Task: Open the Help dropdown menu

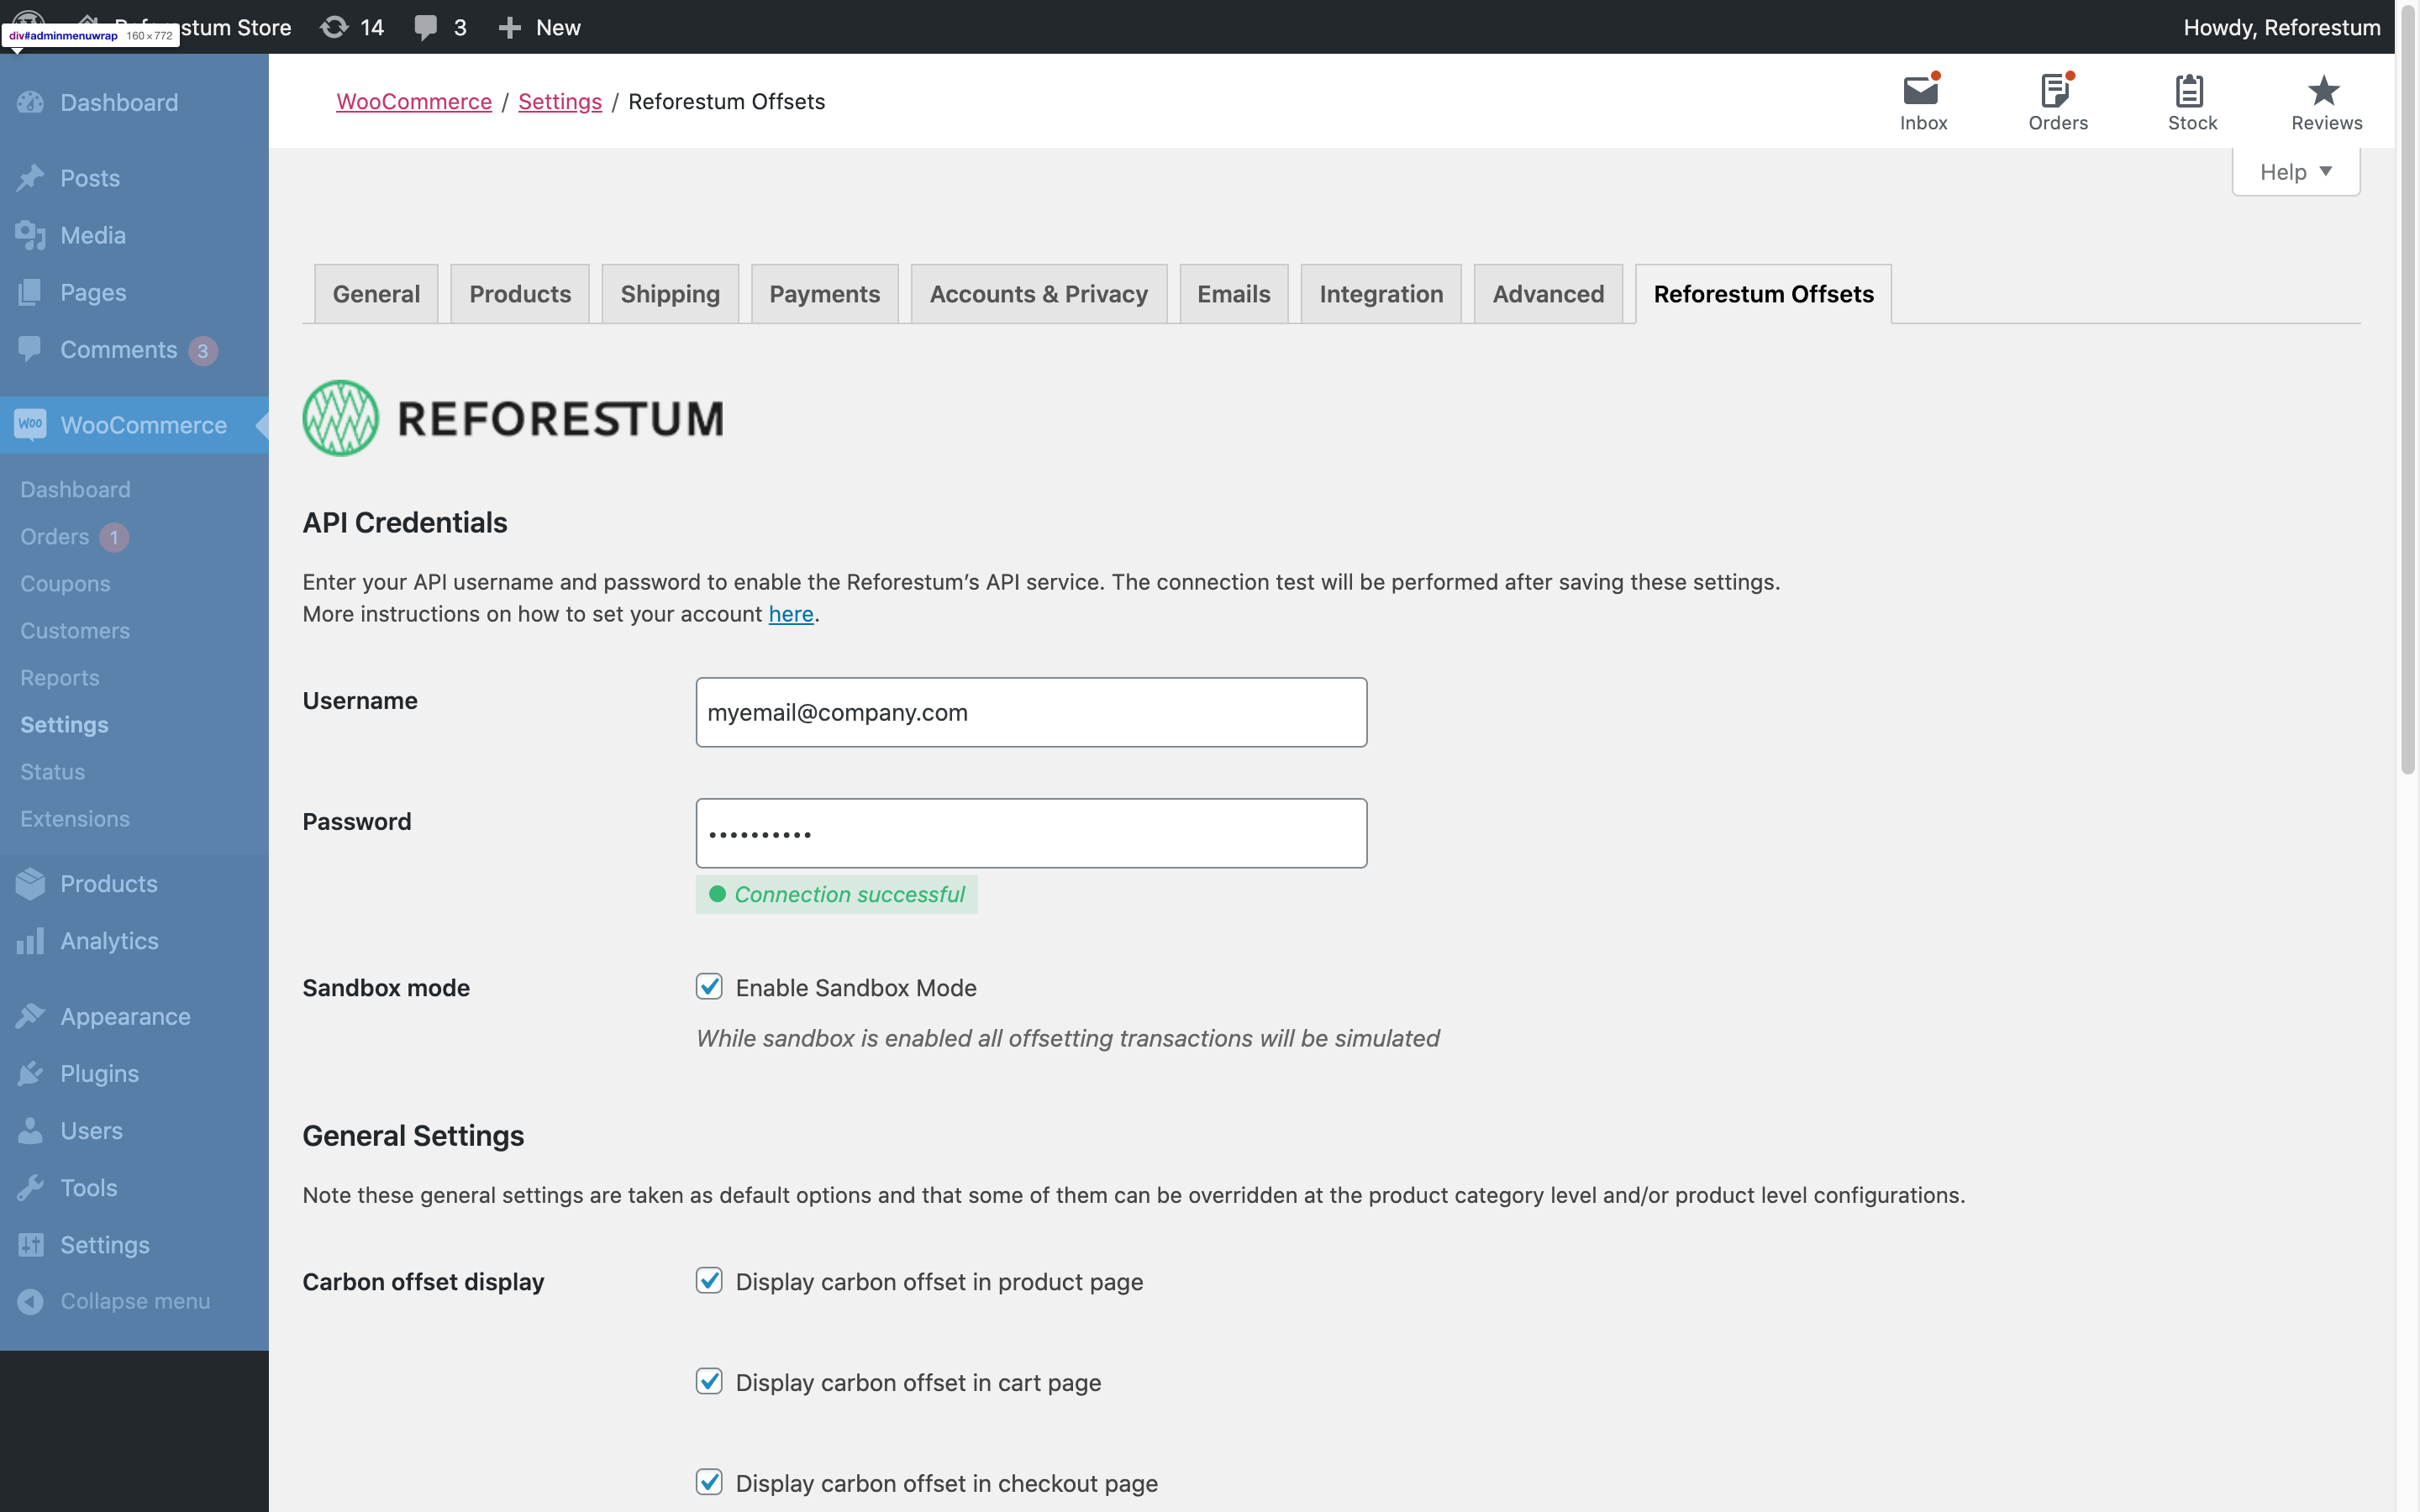Action: (x=2293, y=171)
